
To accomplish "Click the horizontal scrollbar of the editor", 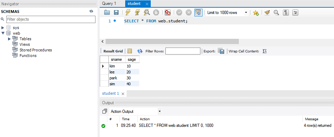I will point(172,41).
